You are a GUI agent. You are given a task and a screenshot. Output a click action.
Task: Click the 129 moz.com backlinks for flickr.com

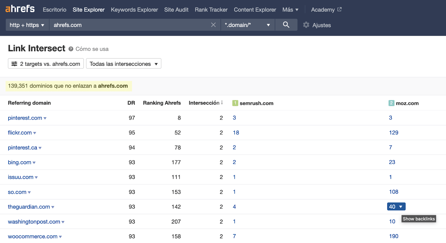tap(394, 133)
